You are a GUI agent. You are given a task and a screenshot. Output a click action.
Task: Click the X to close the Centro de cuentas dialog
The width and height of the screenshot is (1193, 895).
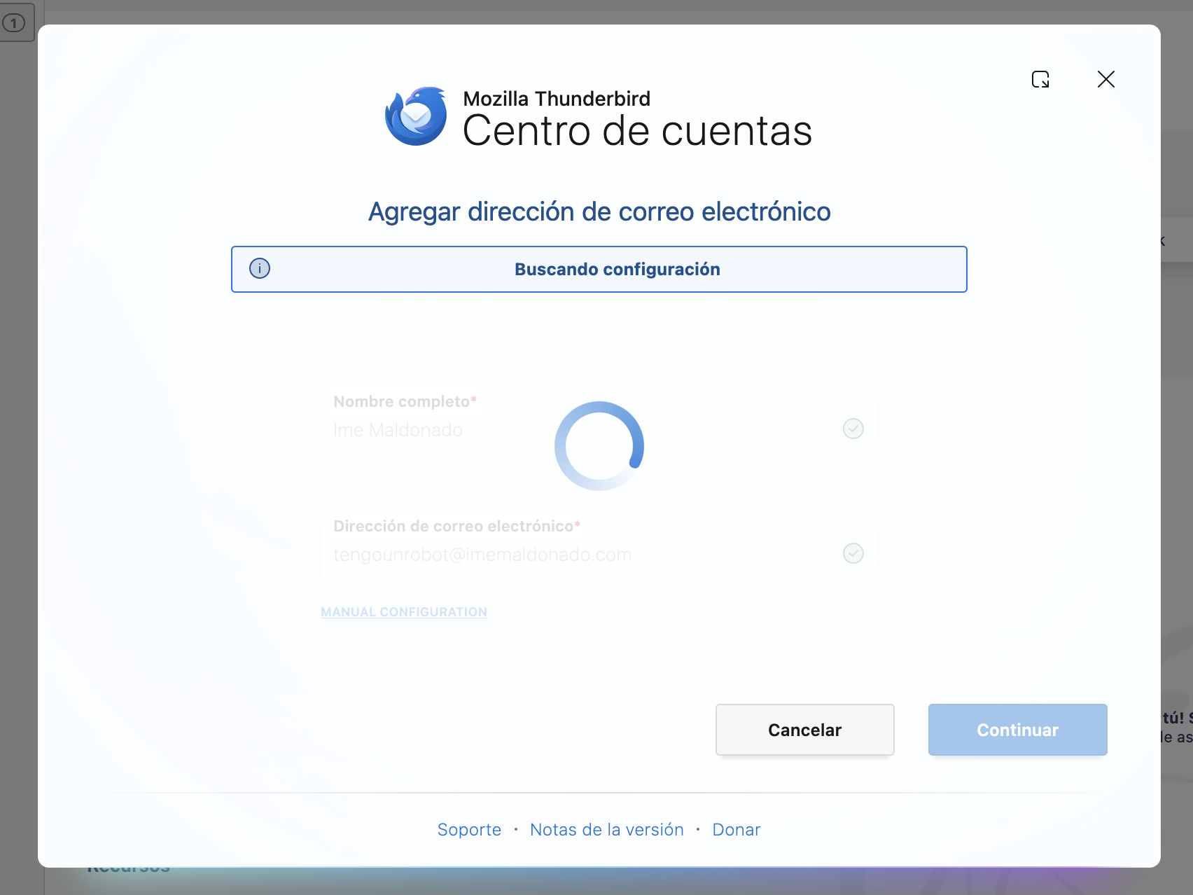pyautogui.click(x=1105, y=79)
